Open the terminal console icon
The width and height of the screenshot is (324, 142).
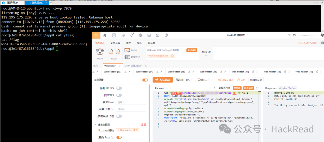[149, 35]
